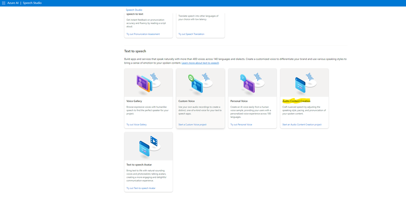Follow the Try out Speech Translation link
This screenshot has width=406, height=198.
tap(191, 34)
